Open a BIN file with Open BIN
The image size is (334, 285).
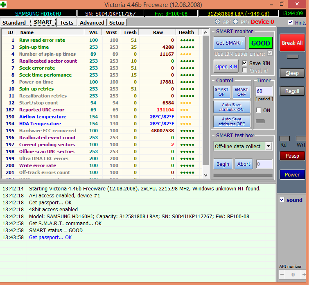[x=226, y=67]
